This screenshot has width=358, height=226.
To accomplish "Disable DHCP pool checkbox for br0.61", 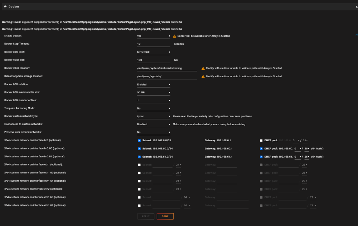I will (261, 157).
